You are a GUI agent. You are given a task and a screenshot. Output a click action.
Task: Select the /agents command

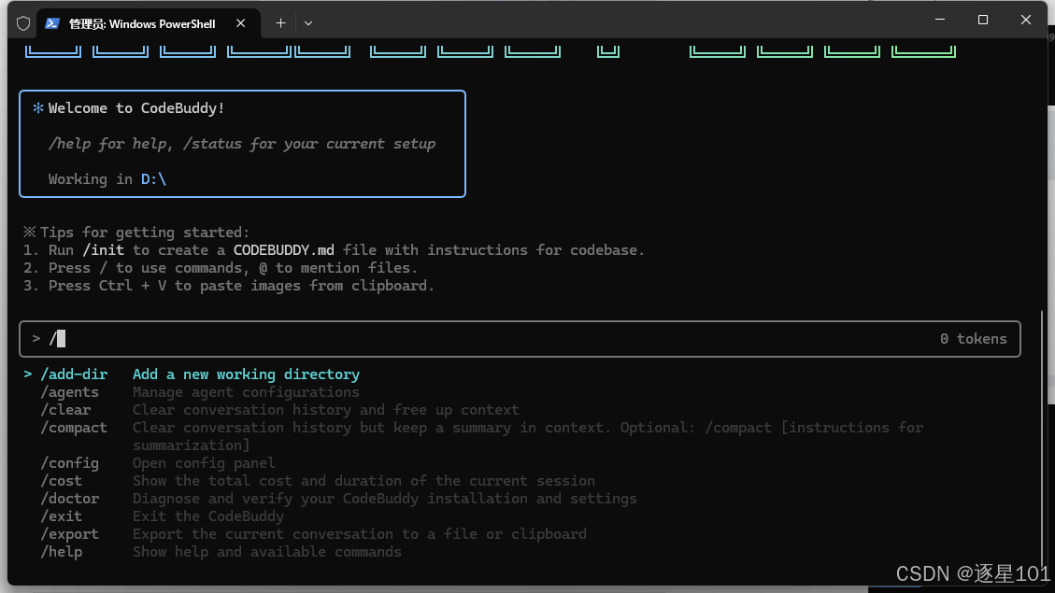click(x=69, y=391)
